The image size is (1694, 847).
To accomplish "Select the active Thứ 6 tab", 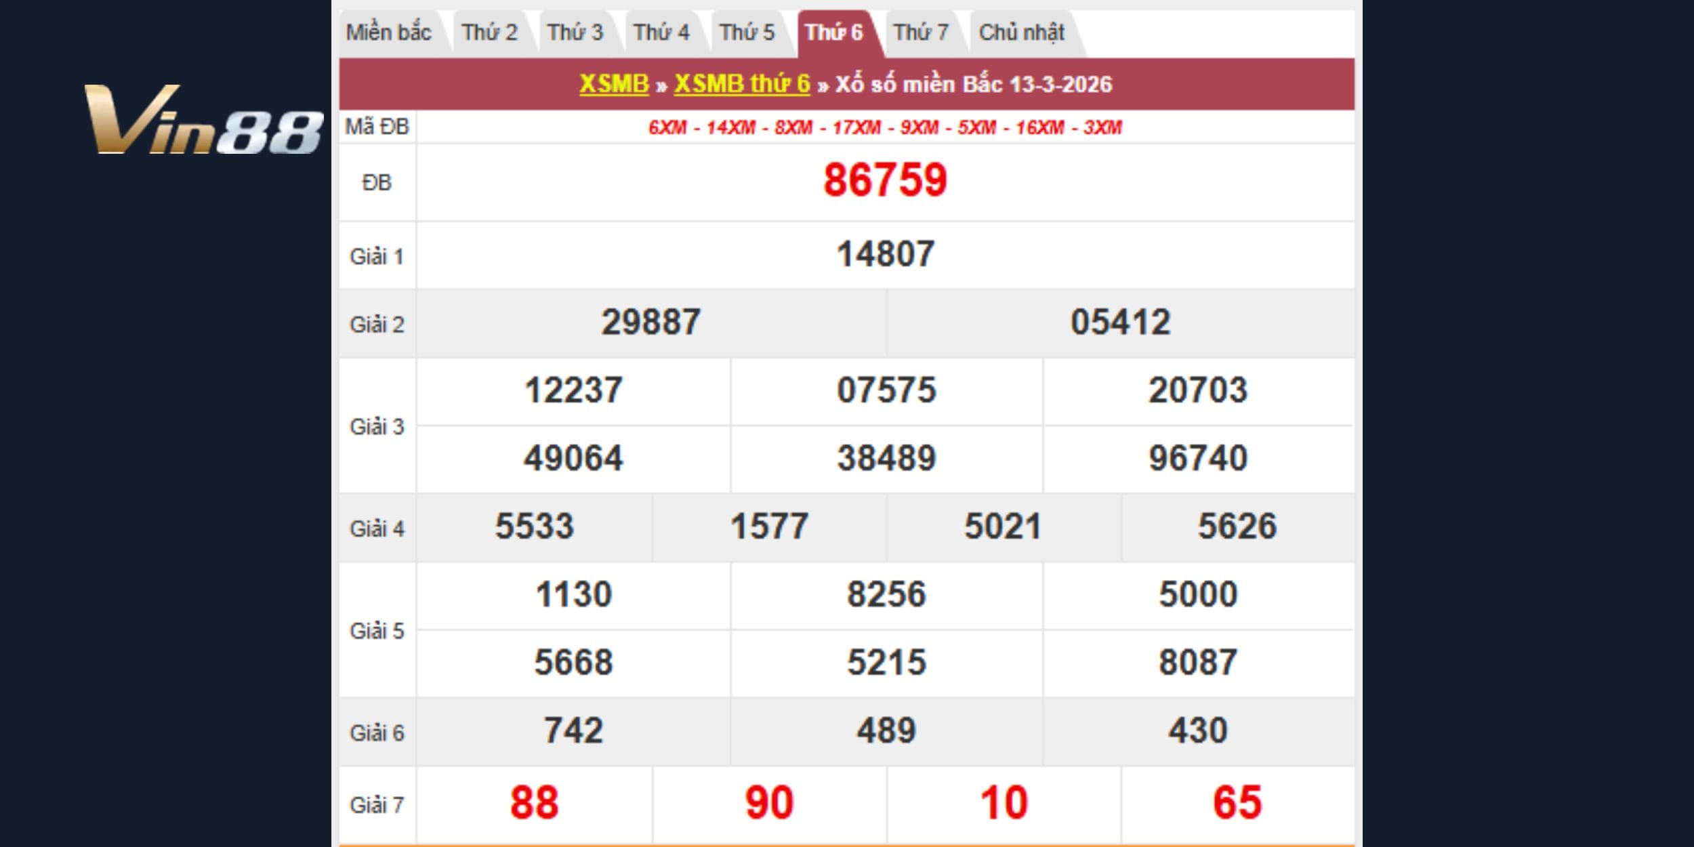I will [x=833, y=33].
